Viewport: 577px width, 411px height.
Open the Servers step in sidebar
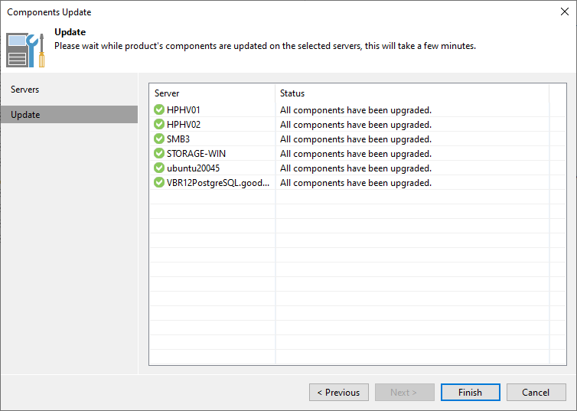click(24, 90)
